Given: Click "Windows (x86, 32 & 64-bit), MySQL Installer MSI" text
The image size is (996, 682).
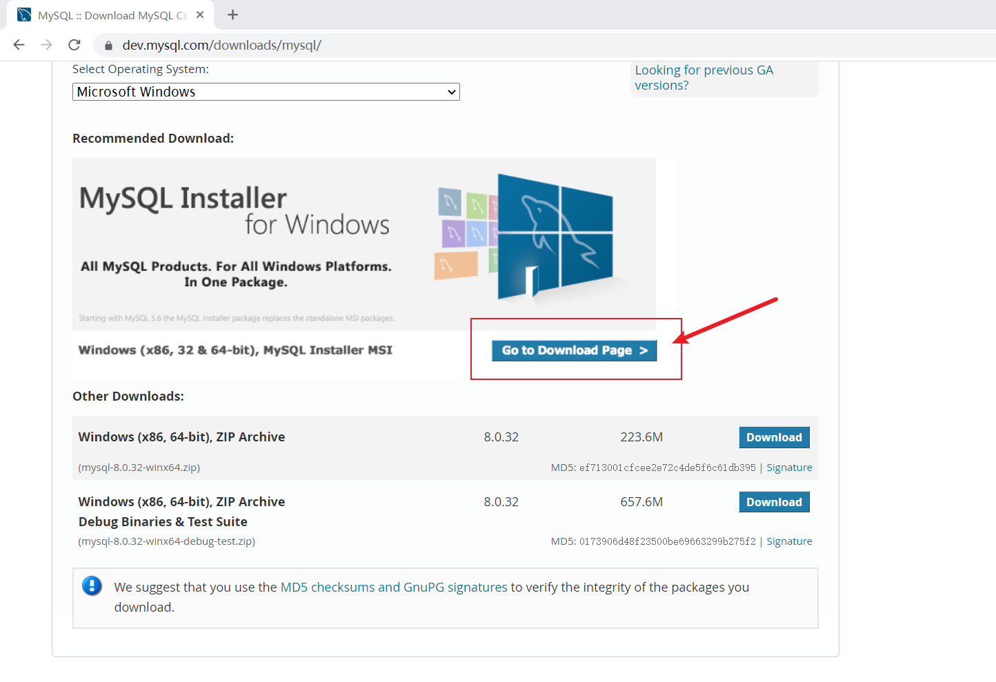Looking at the screenshot, I should [235, 350].
